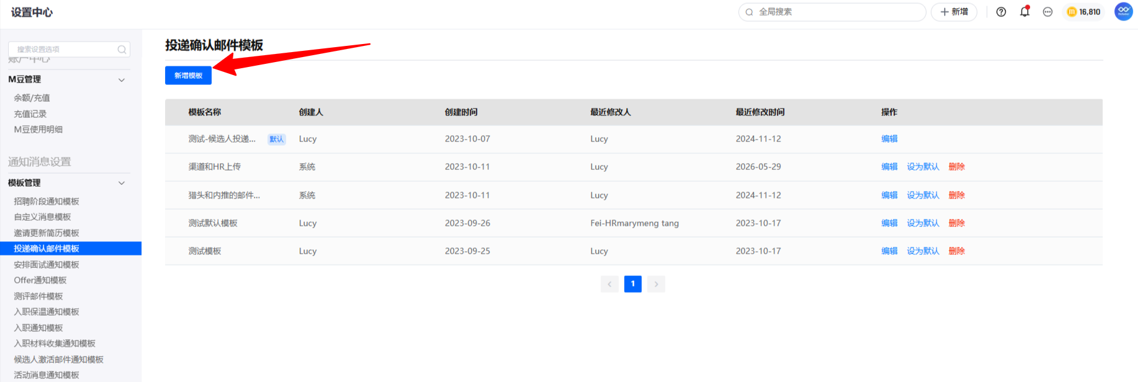This screenshot has height=382, width=1138.
Task: Click the global search magnifier icon
Action: coord(749,12)
